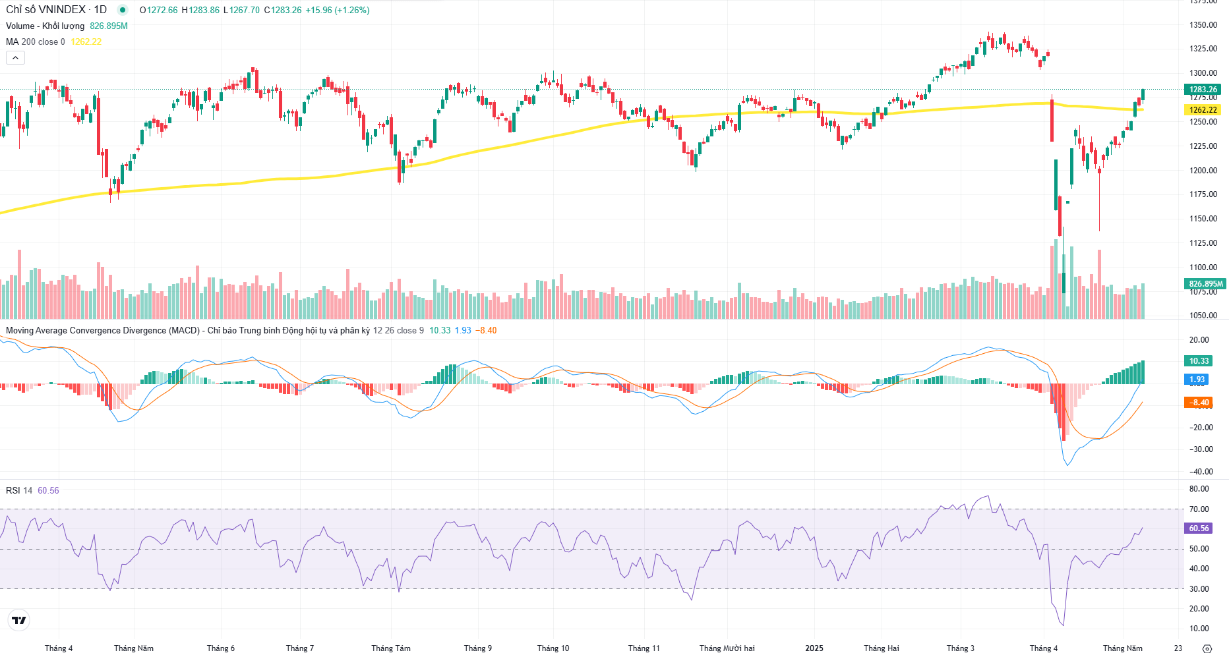Viewport: 1229px width, 653px height.
Task: Click the 80.00 RSI scale label
Action: click(1199, 489)
